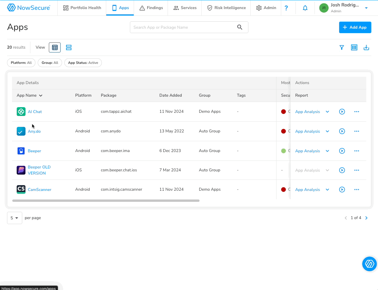Screen dimensions: 378x290
Task: Click the JR user avatar
Action: 324,8
